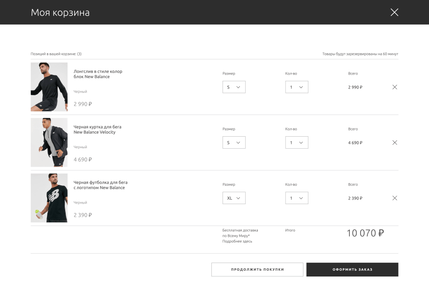This screenshot has width=429, height=297.
Task: Close the Моя корзина cart window
Action: point(394,13)
